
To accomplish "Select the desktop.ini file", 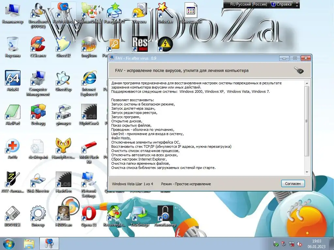I will tap(38, 148).
